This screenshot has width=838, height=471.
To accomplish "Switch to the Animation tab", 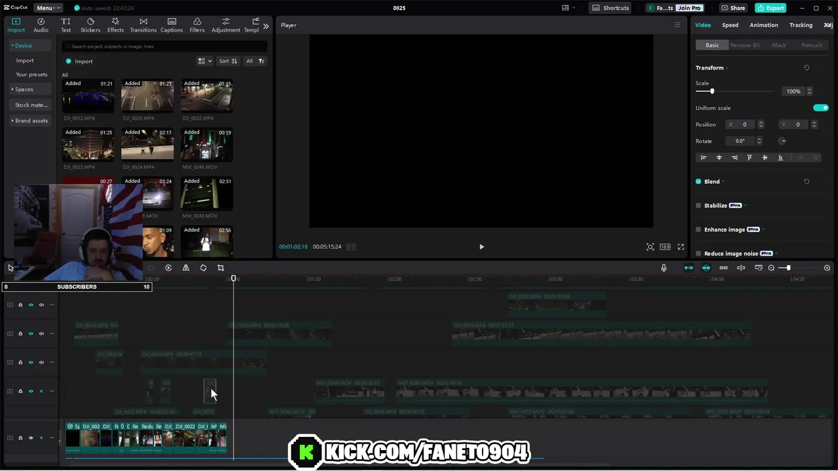I will [764, 25].
